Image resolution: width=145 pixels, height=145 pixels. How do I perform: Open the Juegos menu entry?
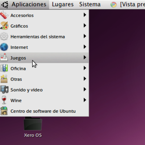point(44,58)
